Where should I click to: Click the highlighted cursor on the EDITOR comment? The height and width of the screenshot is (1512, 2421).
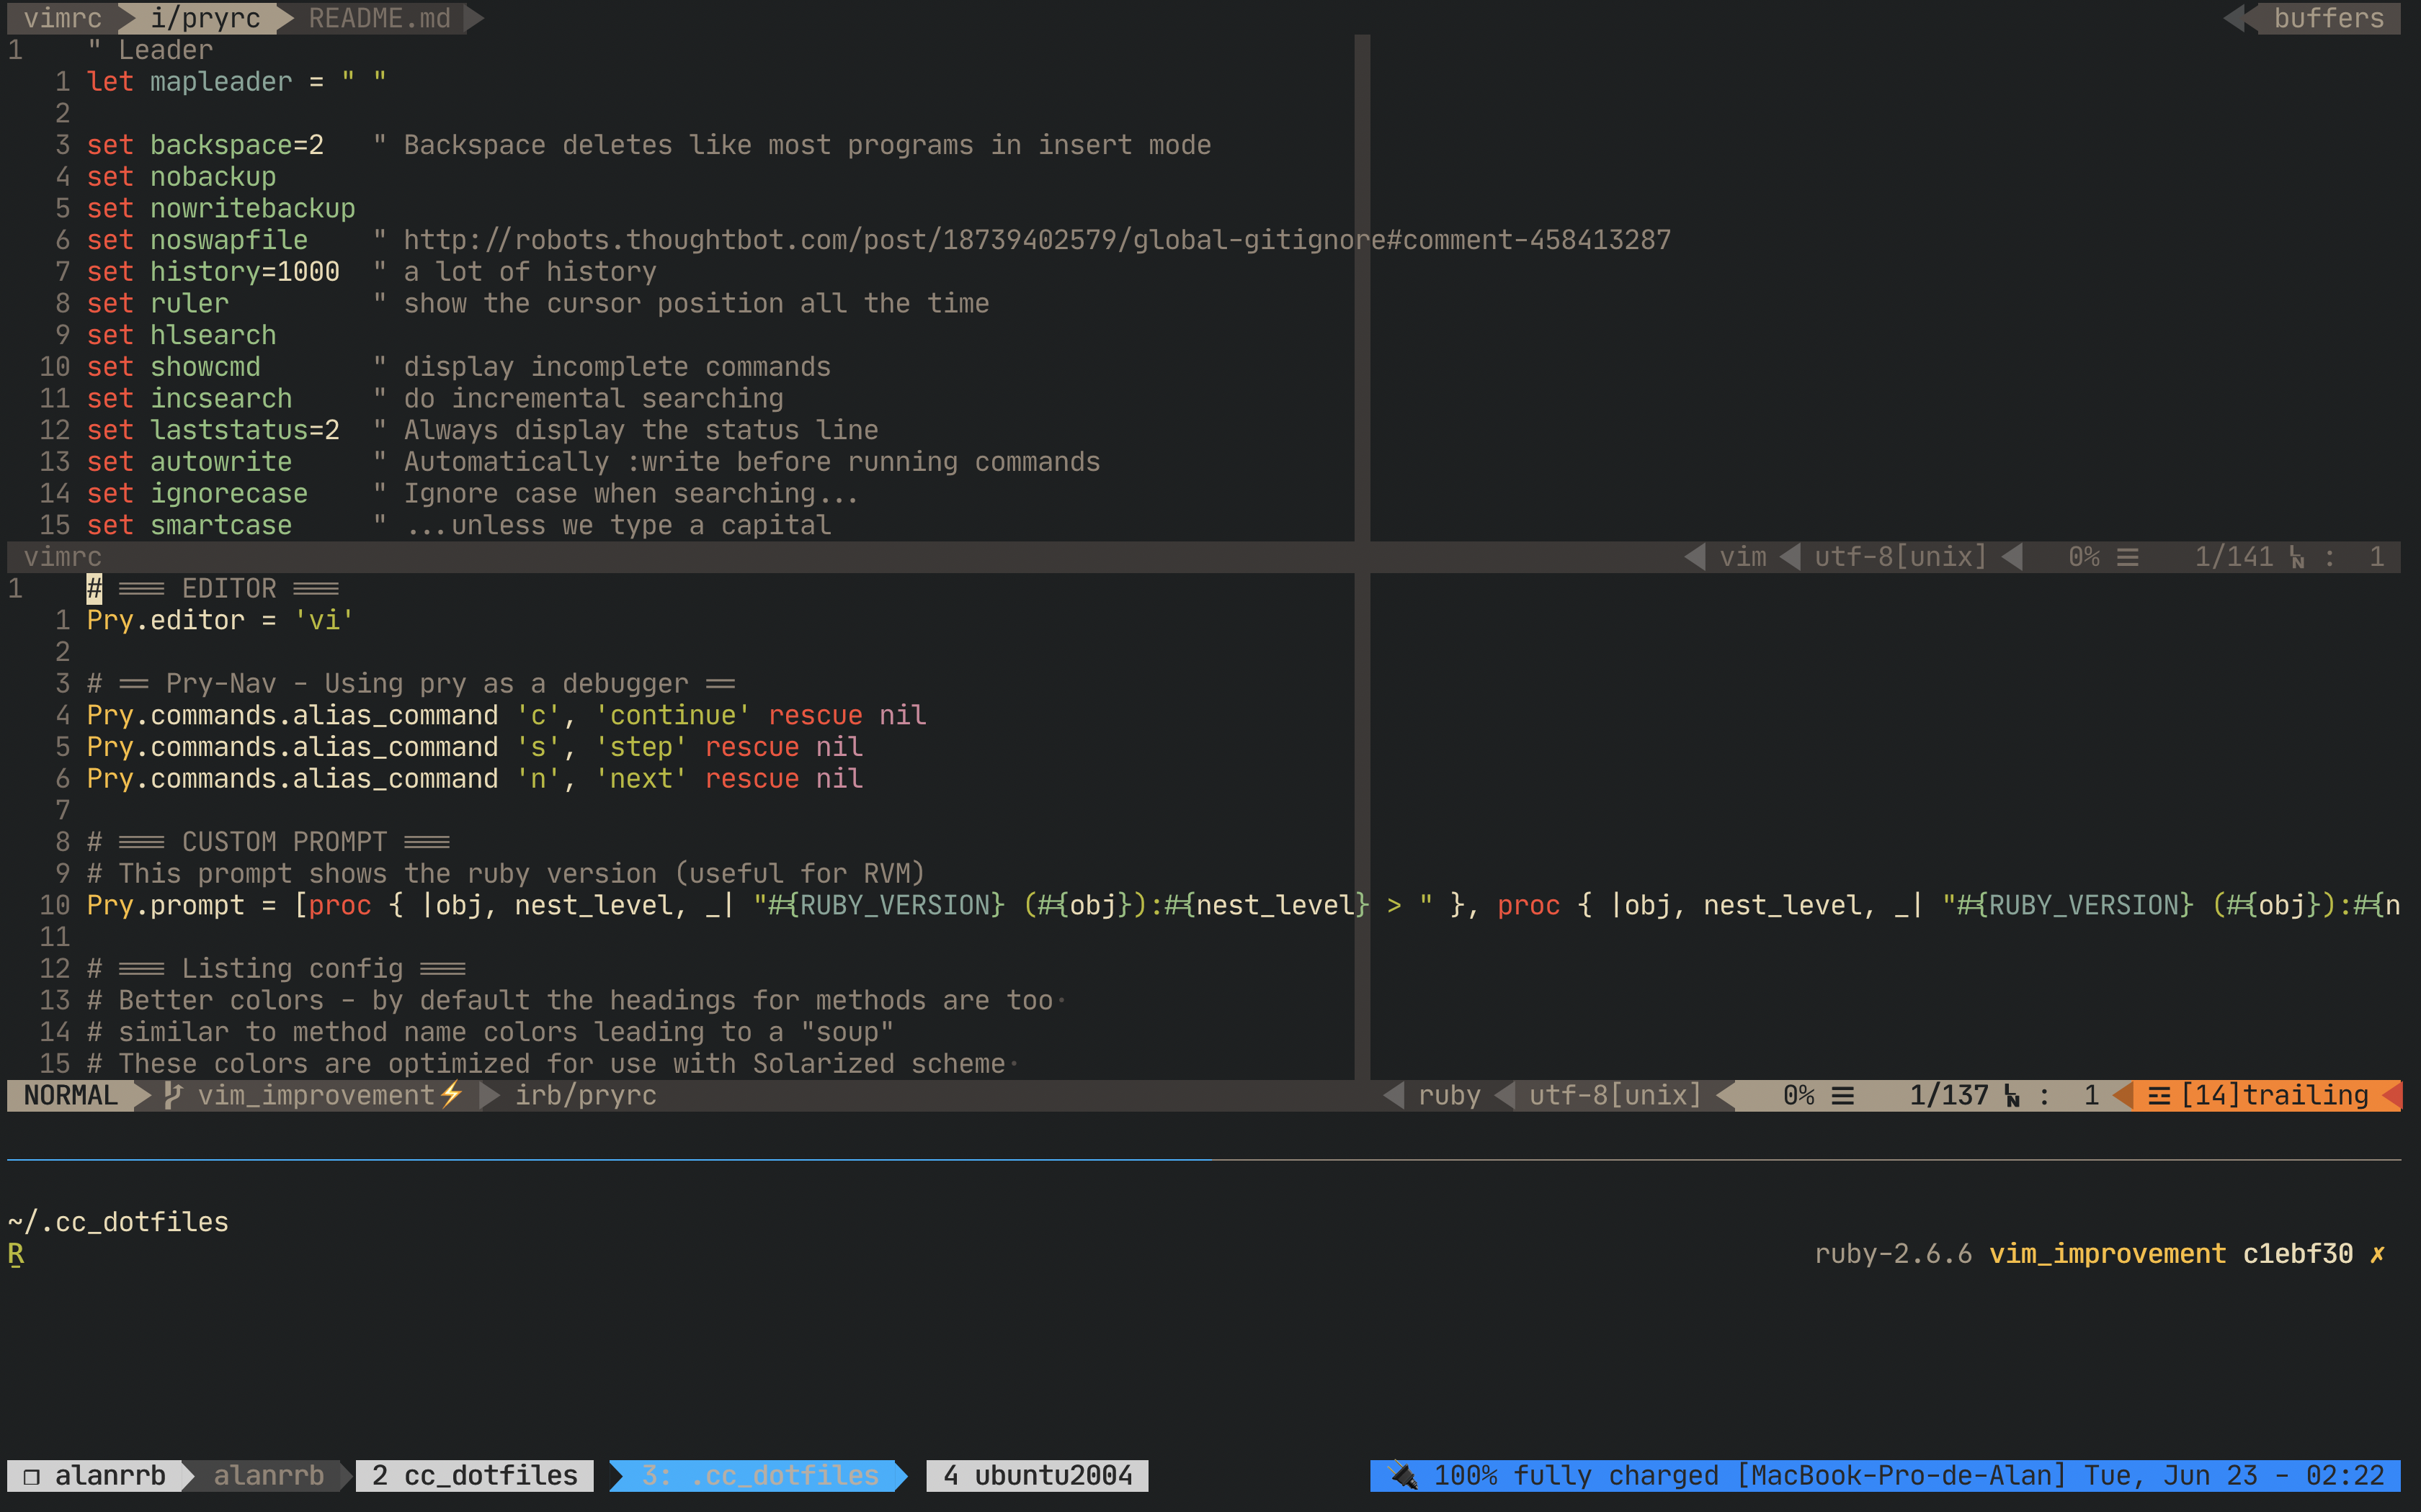pos(94,588)
